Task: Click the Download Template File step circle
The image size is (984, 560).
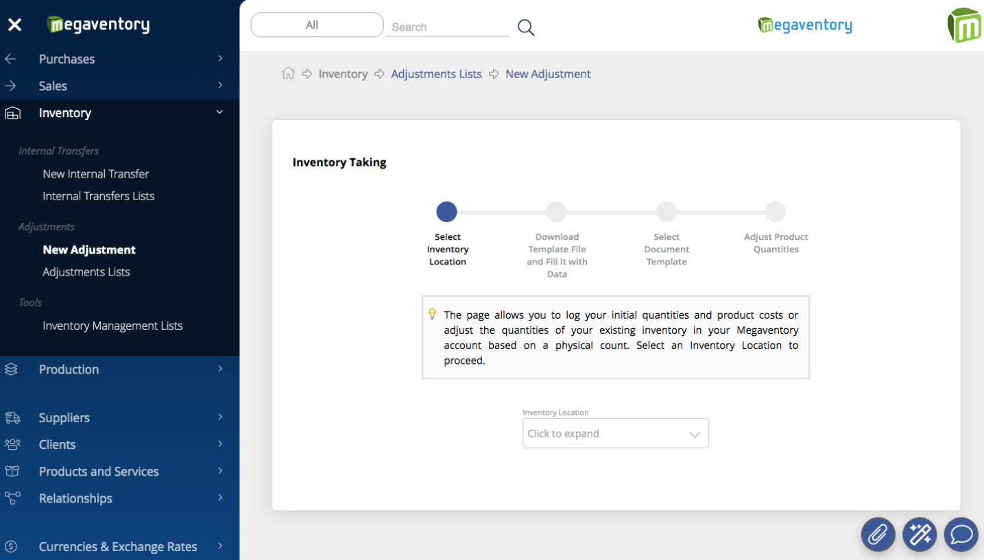Action: [557, 212]
